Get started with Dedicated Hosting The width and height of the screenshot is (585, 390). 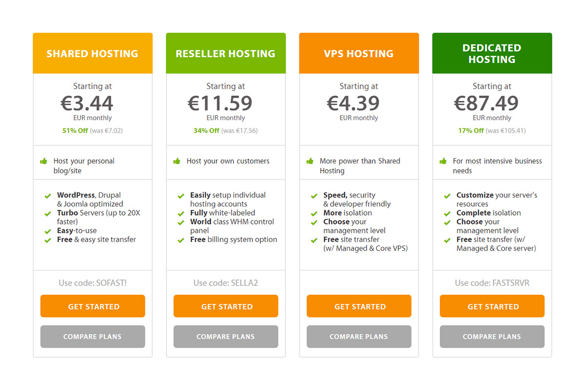tap(492, 306)
